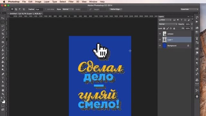The width and height of the screenshot is (206, 116).
Task: Open the tool preset picker arrow
Action: pyautogui.click(x=8, y=9)
